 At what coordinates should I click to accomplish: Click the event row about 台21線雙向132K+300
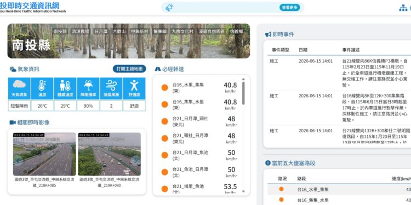point(339,134)
